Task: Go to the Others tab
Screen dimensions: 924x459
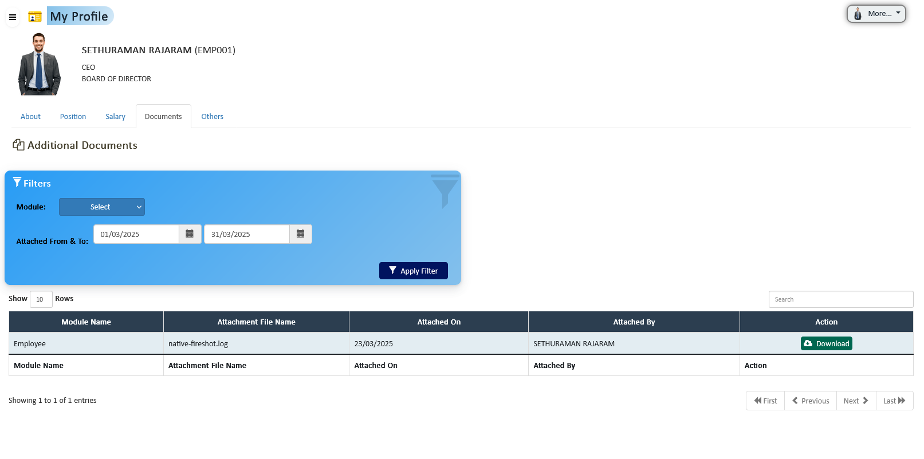Action: (x=212, y=117)
